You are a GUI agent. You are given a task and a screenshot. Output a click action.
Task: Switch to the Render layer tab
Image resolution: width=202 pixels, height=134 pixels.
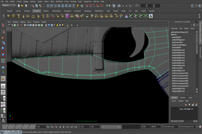coord(182,97)
